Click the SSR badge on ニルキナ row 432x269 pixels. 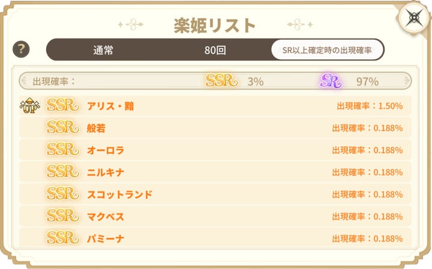click(62, 172)
